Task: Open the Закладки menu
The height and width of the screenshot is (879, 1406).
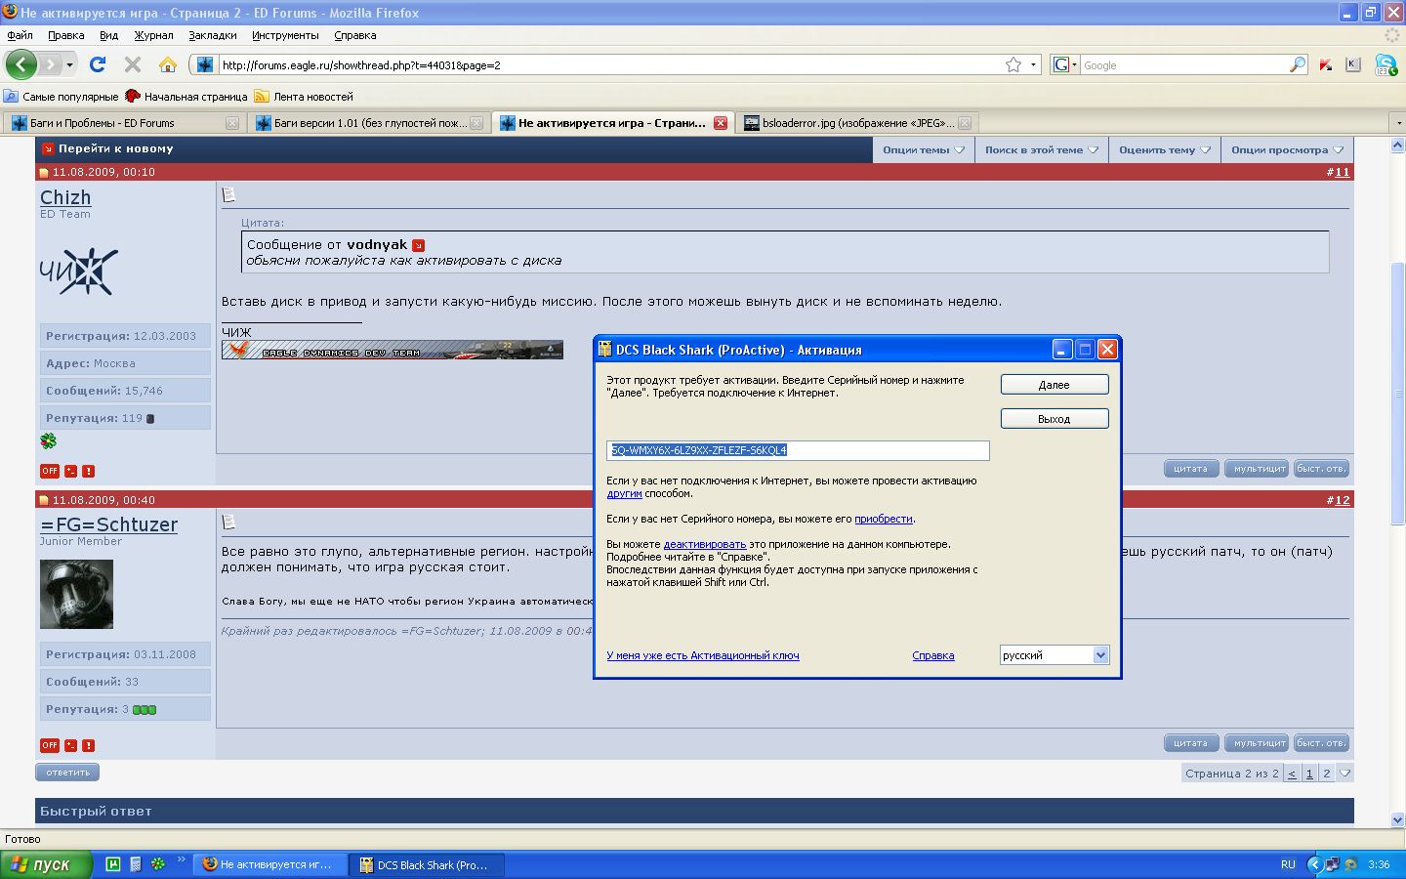Action: pos(213,35)
